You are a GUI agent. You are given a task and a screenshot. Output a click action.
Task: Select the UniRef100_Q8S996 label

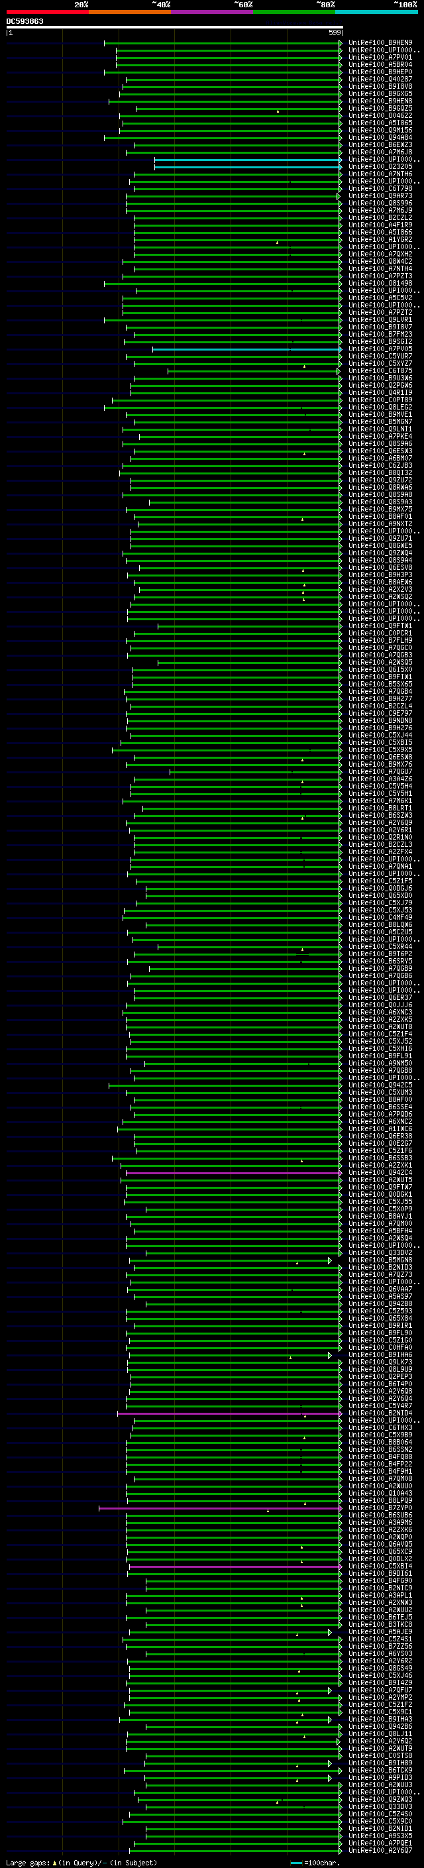click(380, 203)
